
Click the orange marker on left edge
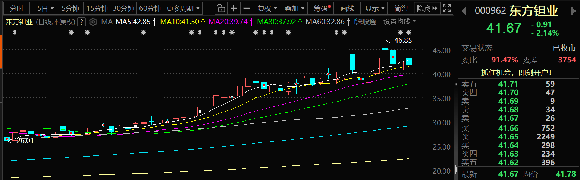click(1, 51)
